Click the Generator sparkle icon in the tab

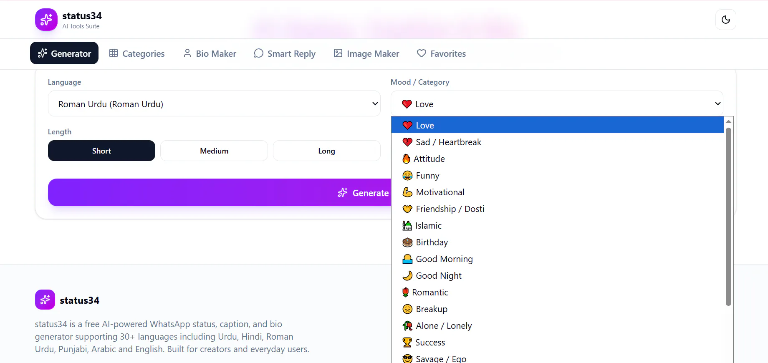pos(43,53)
